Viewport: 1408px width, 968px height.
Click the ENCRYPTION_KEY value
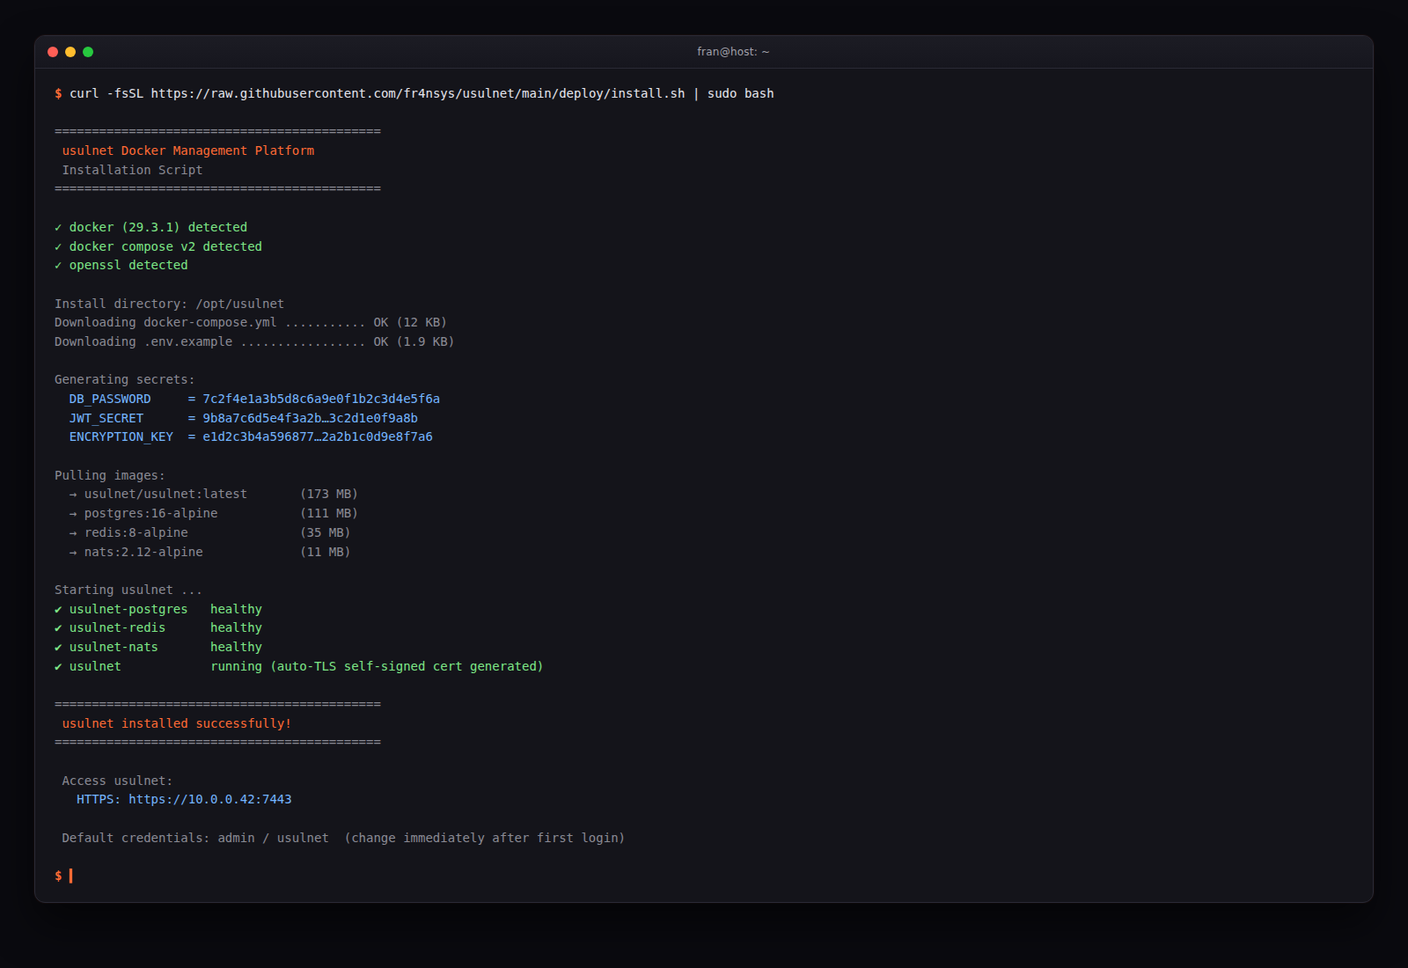tap(318, 436)
